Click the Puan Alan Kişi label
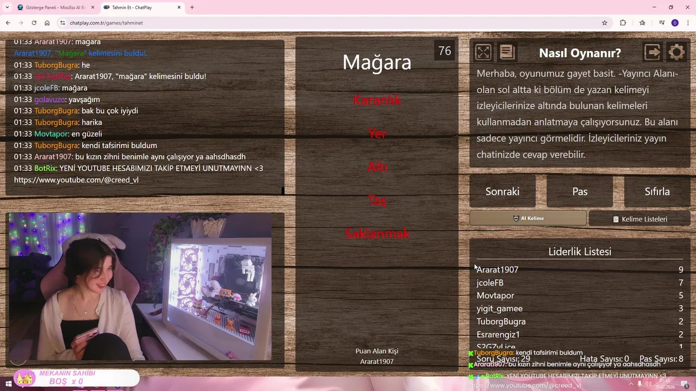 (377, 351)
